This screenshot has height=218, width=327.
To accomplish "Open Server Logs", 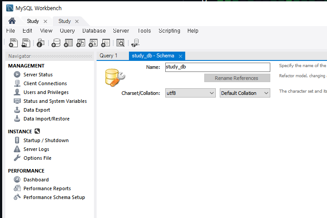I will coord(36,149).
